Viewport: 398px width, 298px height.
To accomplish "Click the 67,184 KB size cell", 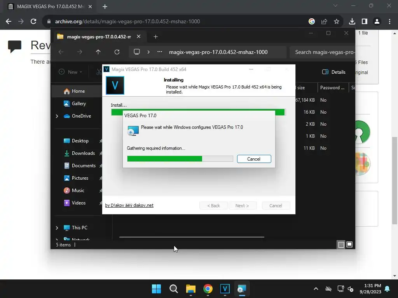I will [305, 100].
